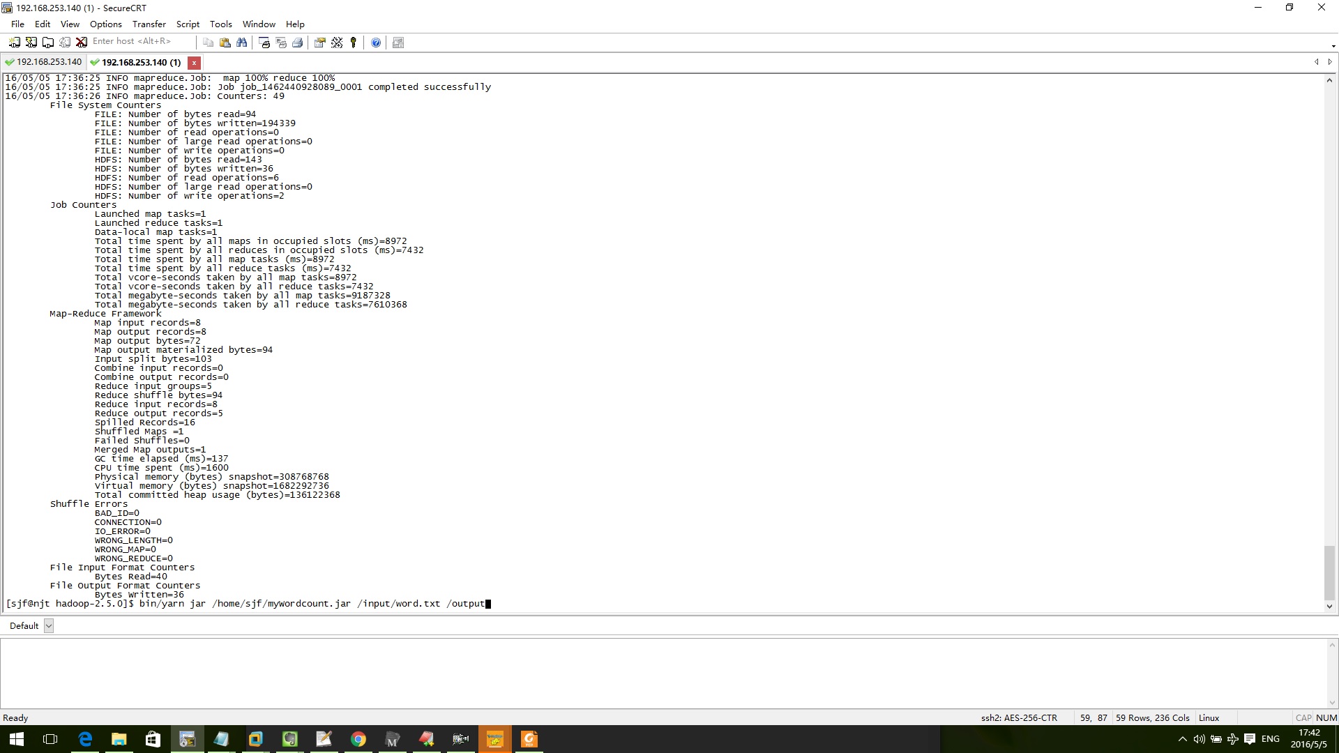Open the Script menu

(x=188, y=24)
